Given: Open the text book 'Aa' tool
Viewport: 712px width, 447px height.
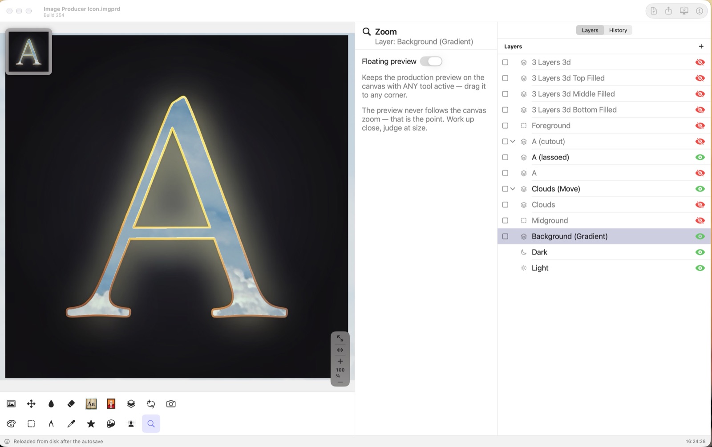Looking at the screenshot, I should 91,404.
